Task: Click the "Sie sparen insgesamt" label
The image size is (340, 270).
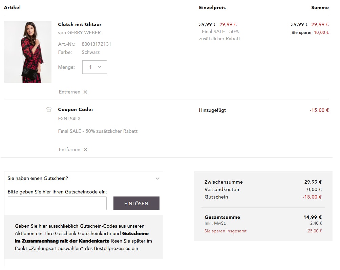Action: click(x=226, y=231)
